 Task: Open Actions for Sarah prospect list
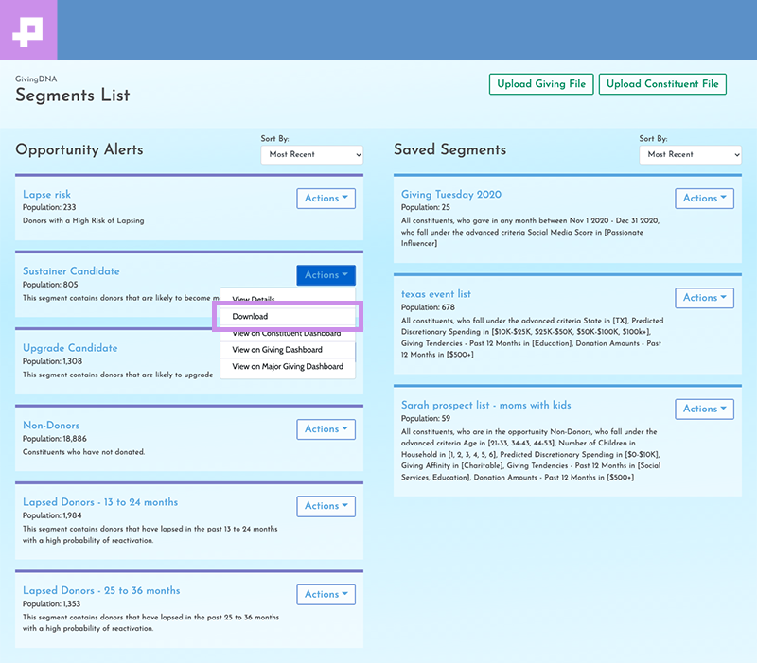pos(704,409)
